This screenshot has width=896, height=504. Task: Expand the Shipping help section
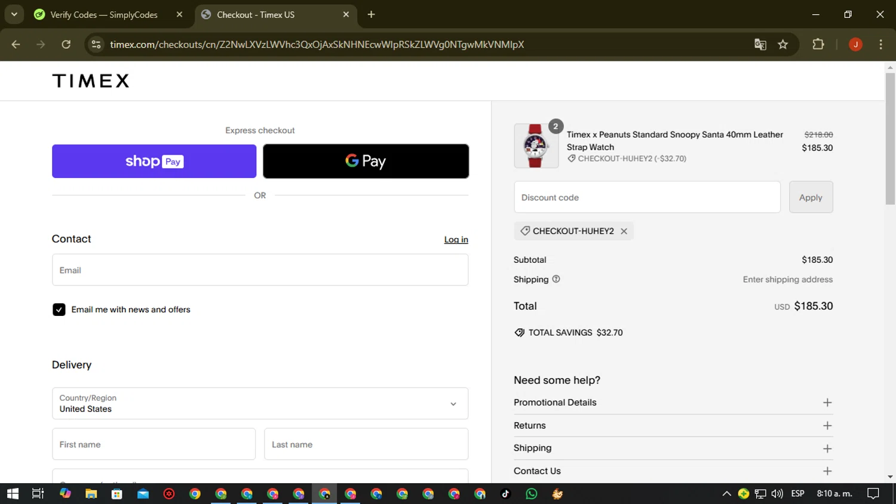tap(673, 448)
